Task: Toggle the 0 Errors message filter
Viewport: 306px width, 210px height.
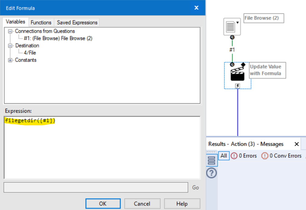Action: (248, 156)
